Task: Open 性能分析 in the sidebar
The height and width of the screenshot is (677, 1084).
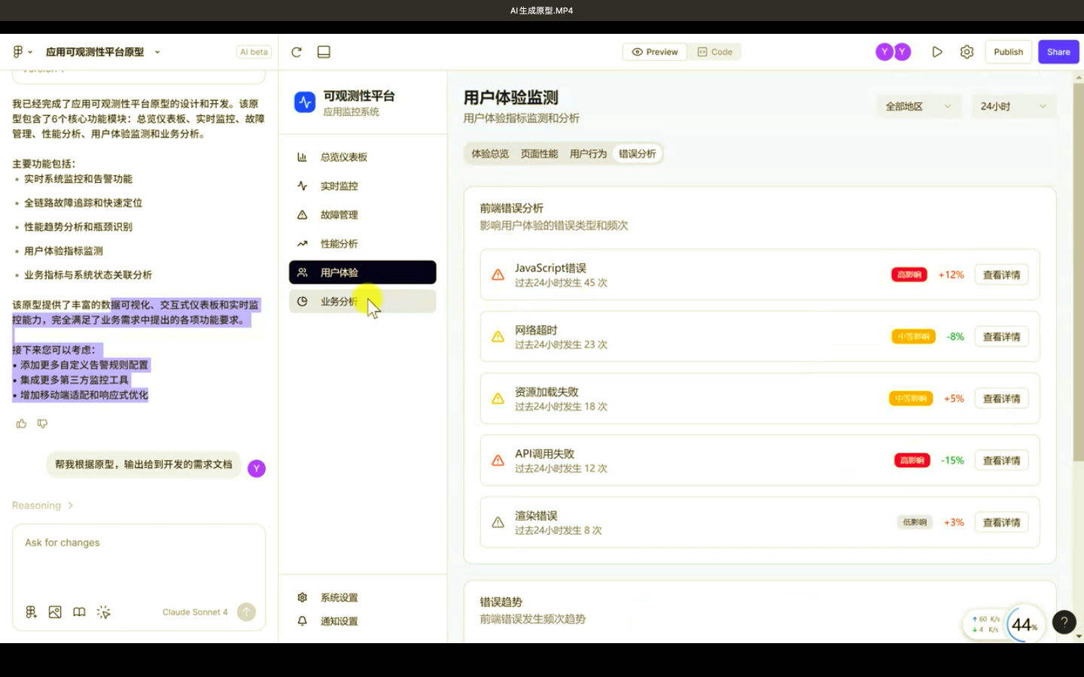Action: tap(362, 244)
